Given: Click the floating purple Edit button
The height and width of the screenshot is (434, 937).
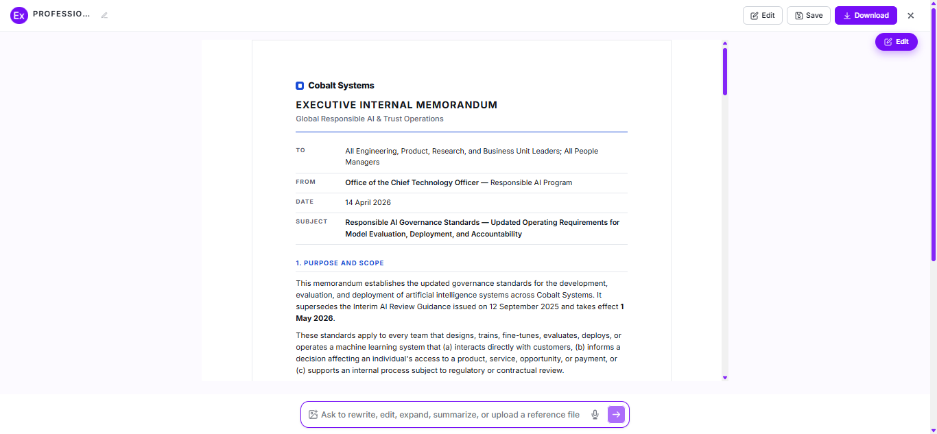Looking at the screenshot, I should point(897,42).
